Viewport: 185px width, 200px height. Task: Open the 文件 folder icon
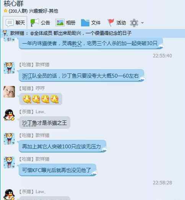pyautogui.click(x=85, y=23)
